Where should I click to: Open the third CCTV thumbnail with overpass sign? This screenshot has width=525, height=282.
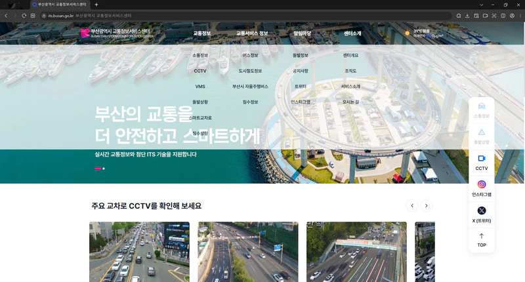pos(356,252)
